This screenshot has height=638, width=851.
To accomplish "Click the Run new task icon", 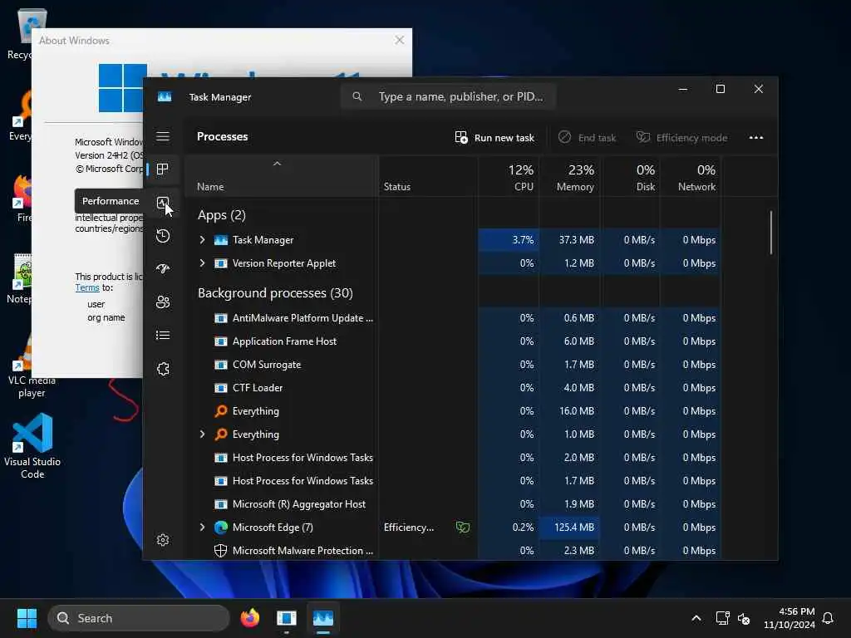I will [460, 137].
